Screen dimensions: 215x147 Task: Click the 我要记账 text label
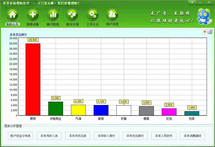coord(33,24)
